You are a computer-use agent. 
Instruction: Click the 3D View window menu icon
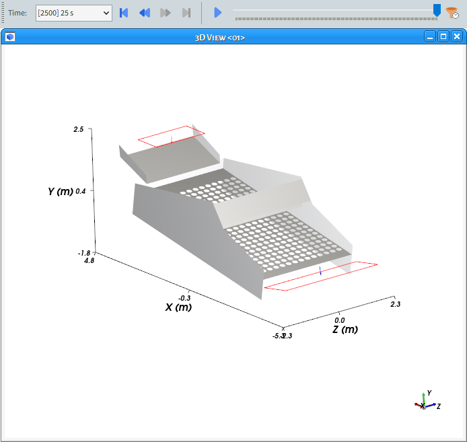(x=10, y=37)
